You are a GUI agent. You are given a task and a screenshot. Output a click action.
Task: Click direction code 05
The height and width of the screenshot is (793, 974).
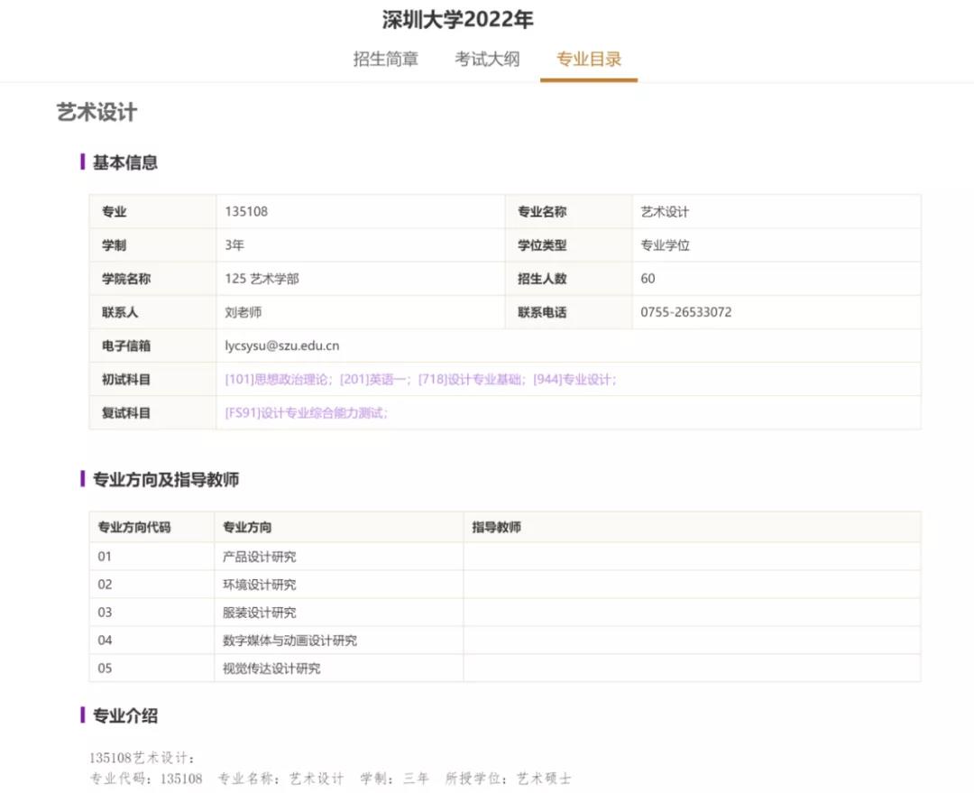[x=105, y=669]
